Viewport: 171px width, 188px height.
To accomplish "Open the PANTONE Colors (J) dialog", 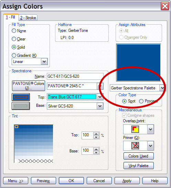I will tap(29, 86).
